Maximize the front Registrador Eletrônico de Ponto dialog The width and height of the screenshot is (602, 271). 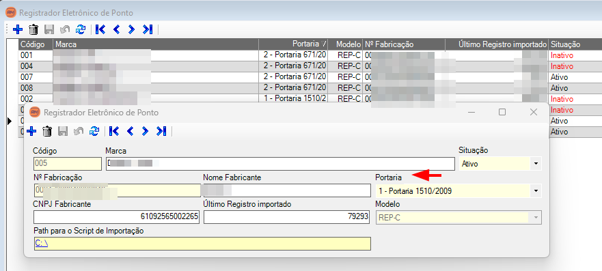point(502,112)
